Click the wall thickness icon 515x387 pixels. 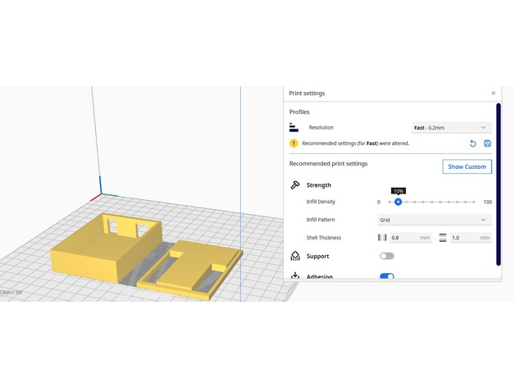coord(381,238)
